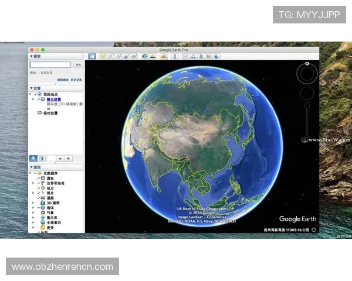Toggle the 照片 (Photos) layer checkbox
The width and height of the screenshot is (352, 281).
pyautogui.click(x=39, y=193)
